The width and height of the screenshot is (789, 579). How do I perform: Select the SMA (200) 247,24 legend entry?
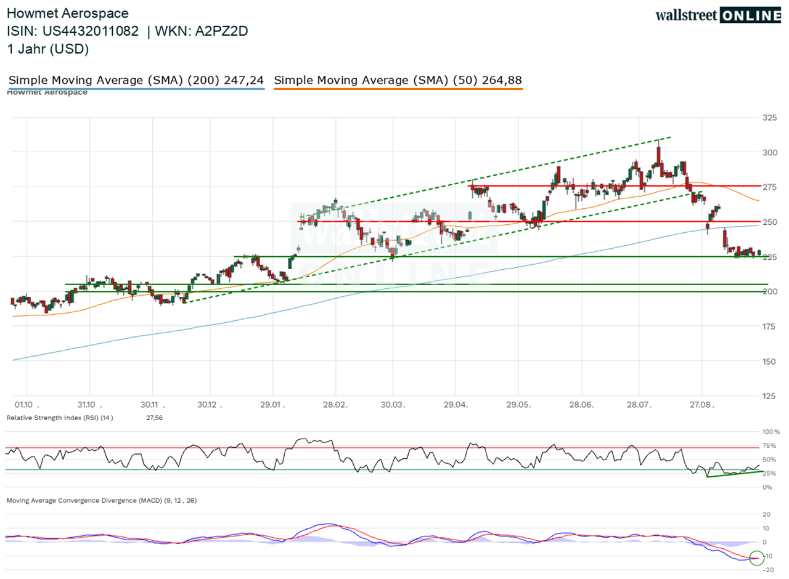pyautogui.click(x=136, y=80)
